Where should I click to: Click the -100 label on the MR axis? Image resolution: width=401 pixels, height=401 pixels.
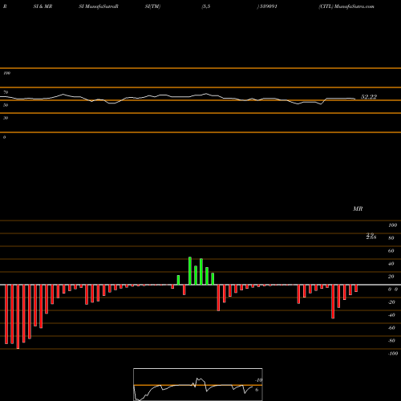tap(393, 354)
